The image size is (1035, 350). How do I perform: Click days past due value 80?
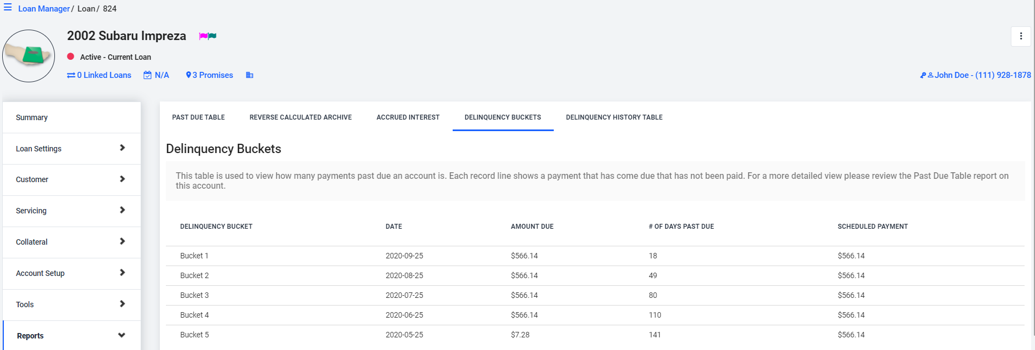tap(653, 295)
